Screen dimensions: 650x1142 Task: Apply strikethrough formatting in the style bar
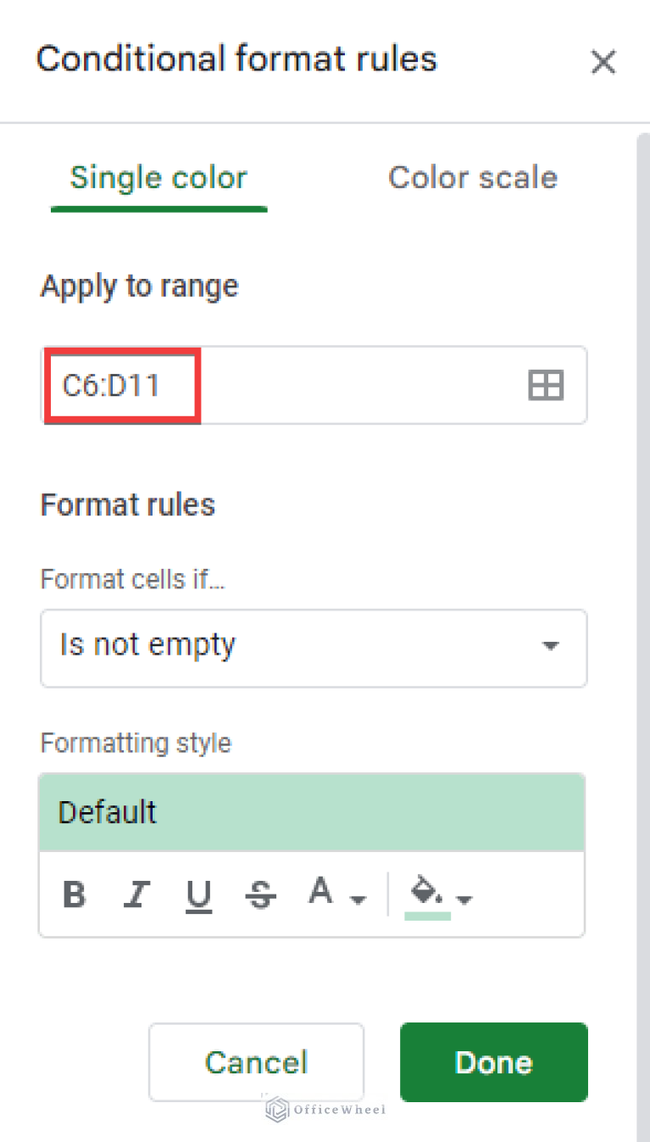point(259,893)
